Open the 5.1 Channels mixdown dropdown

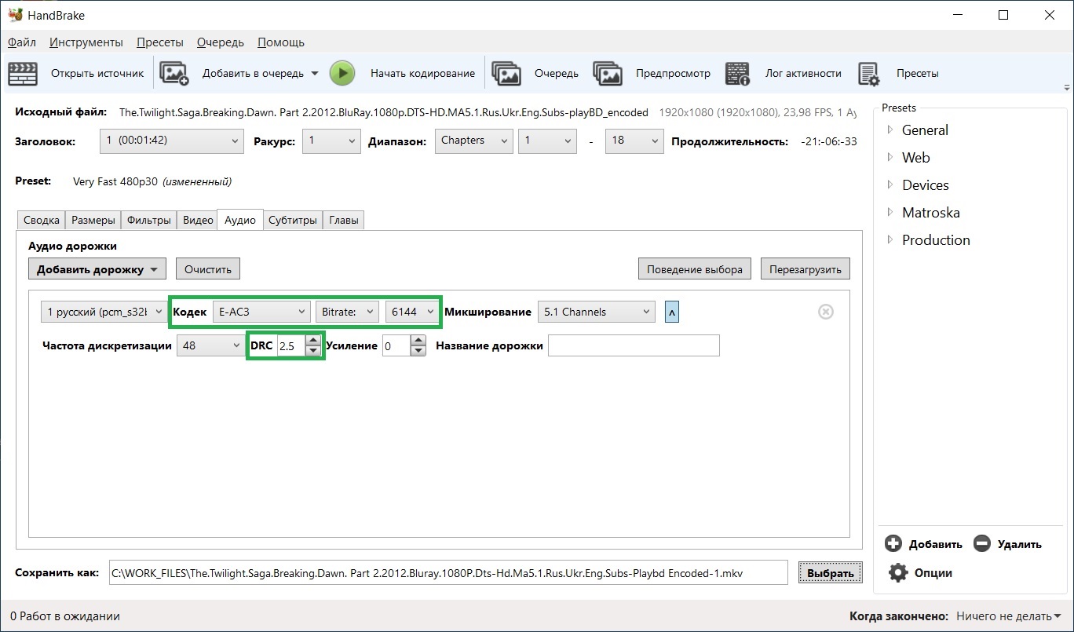pos(597,312)
